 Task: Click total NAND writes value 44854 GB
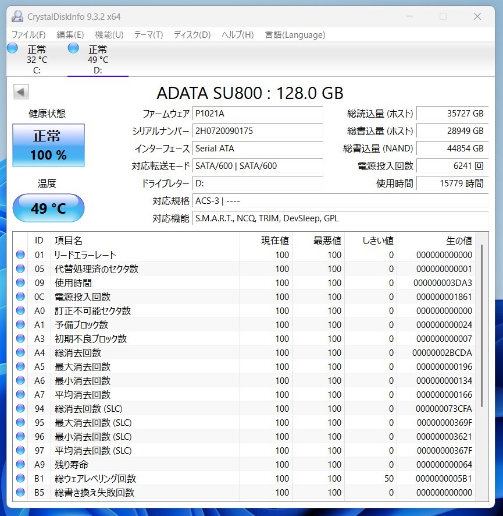tap(452, 149)
